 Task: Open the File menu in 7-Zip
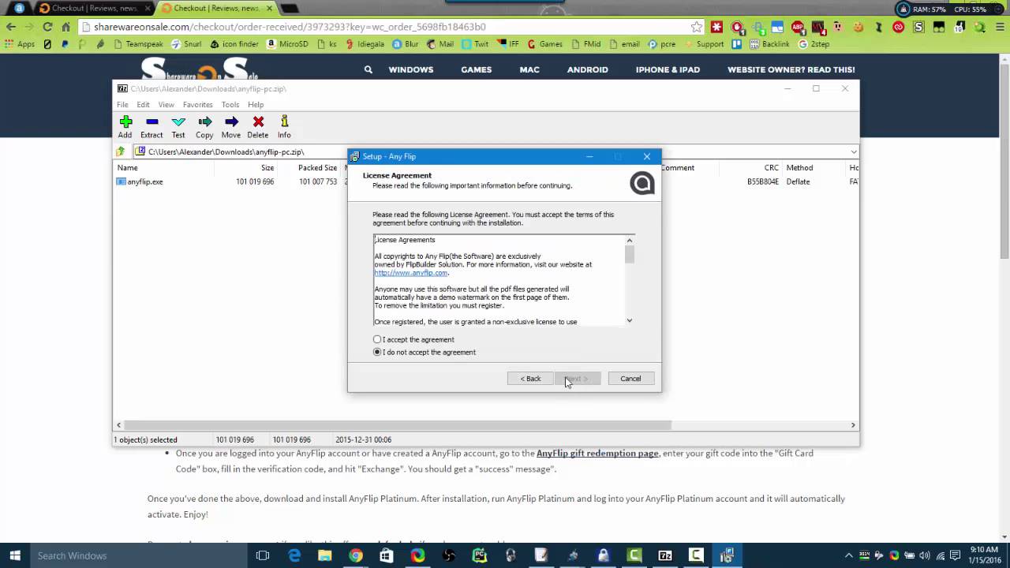[122, 105]
